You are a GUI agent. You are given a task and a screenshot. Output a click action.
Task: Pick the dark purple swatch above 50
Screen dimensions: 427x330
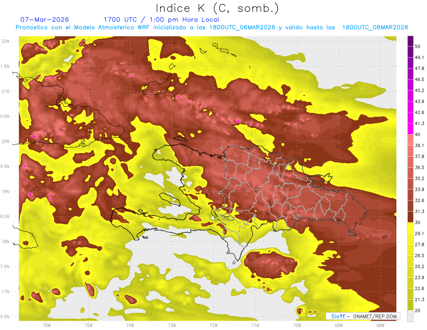410,41
